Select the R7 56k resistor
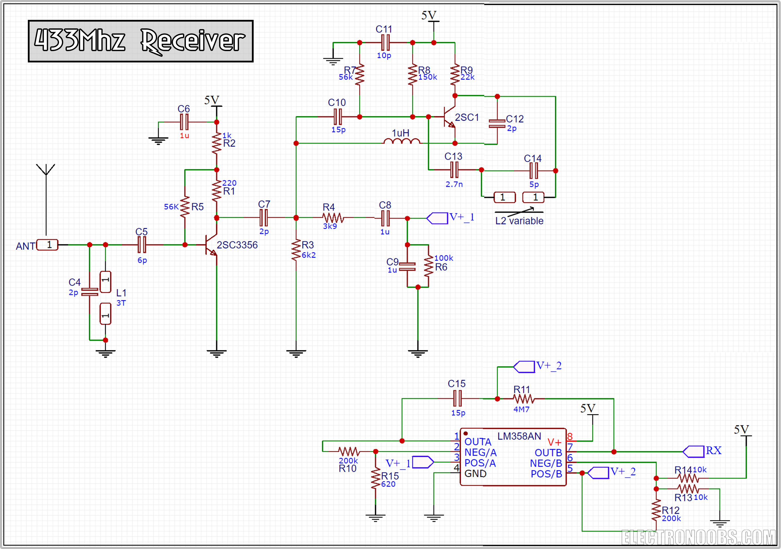 pyautogui.click(x=360, y=75)
